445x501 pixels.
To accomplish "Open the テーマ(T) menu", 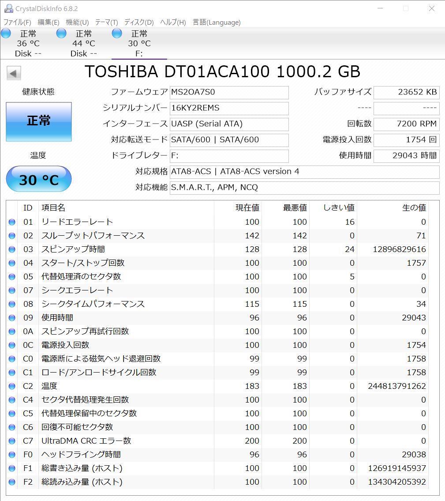I will pyautogui.click(x=107, y=23).
